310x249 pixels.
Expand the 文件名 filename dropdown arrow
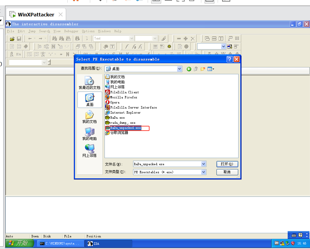coord(203,164)
